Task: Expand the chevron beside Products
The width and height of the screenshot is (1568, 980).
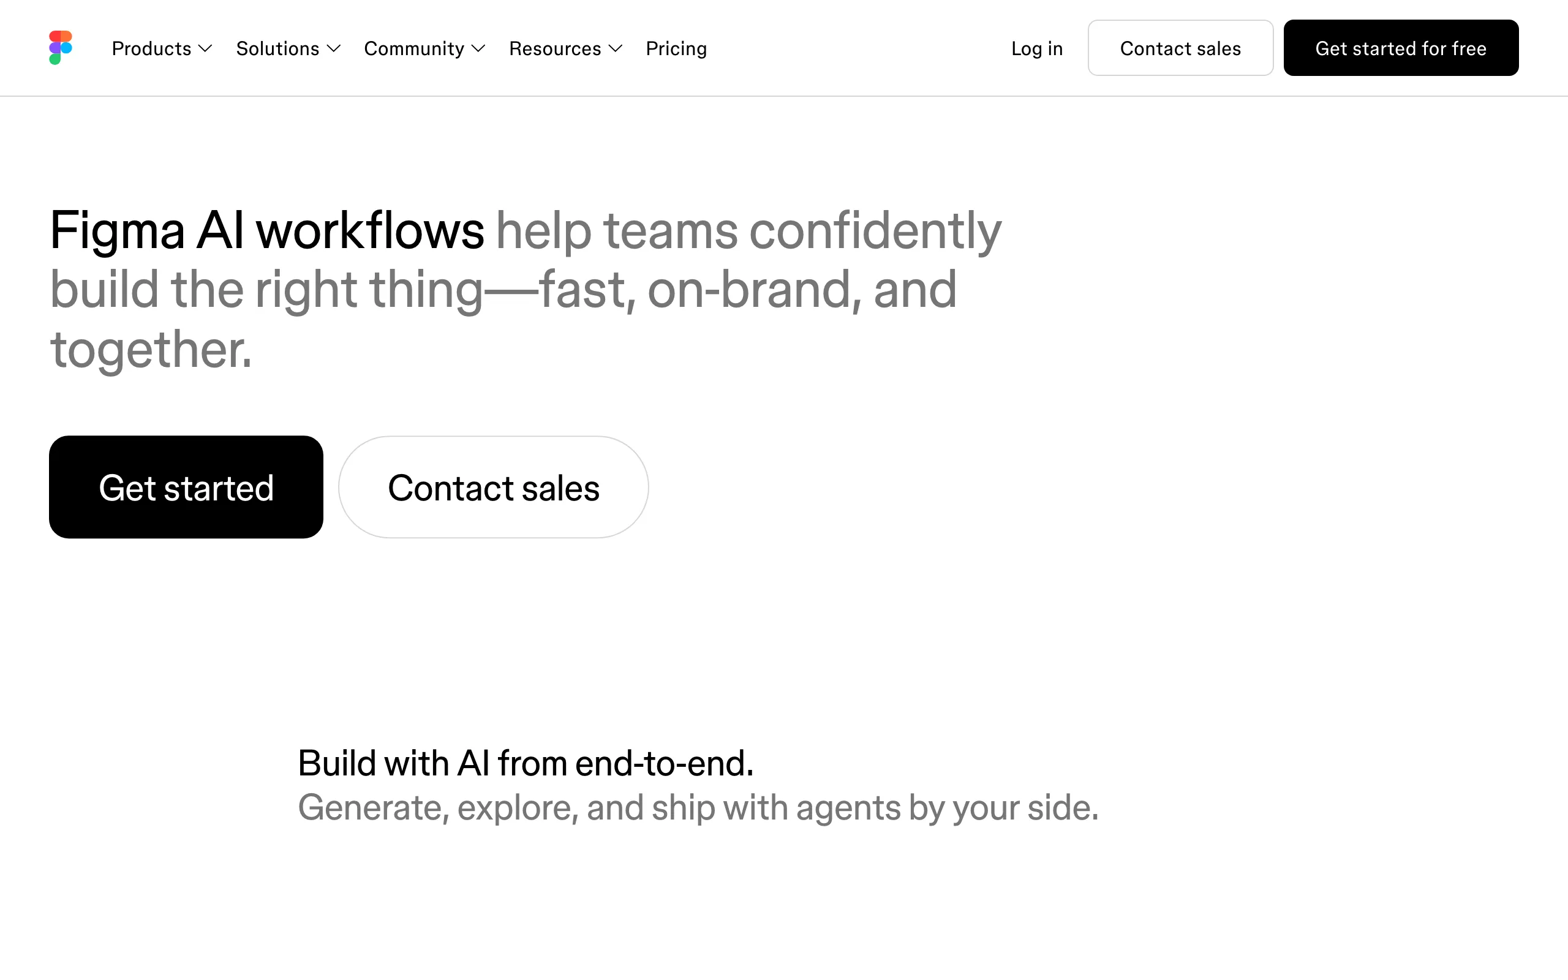Action: coord(205,48)
